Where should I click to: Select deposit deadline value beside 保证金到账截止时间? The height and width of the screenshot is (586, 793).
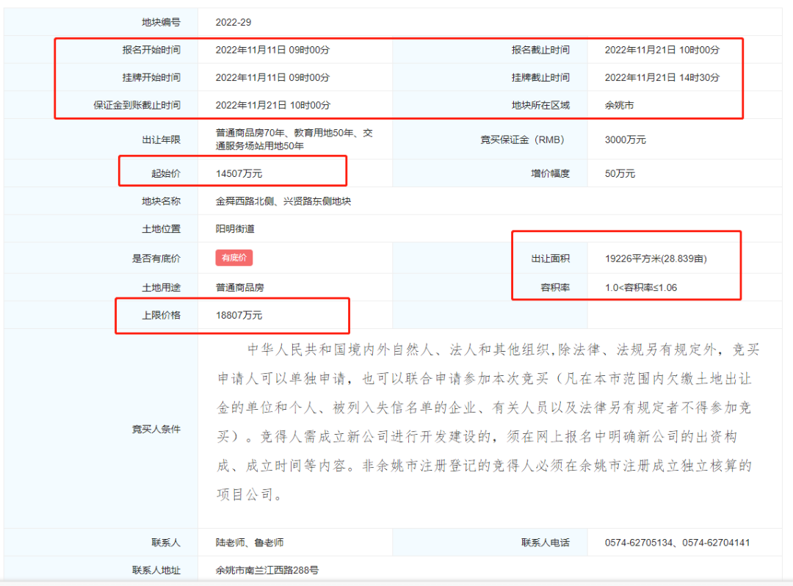tap(272, 105)
